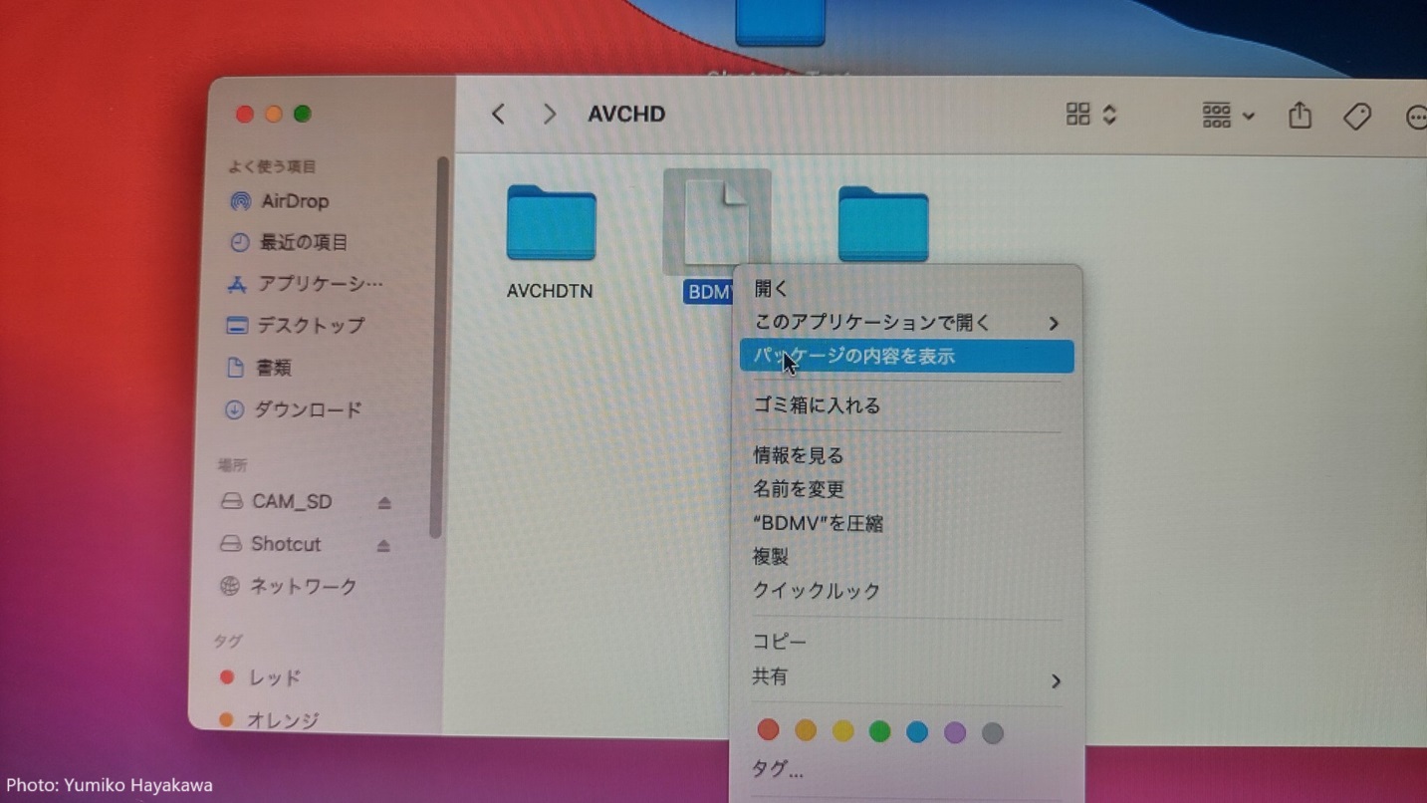
Task: Select the CAM_SD volume in sidebar
Action: click(x=277, y=501)
